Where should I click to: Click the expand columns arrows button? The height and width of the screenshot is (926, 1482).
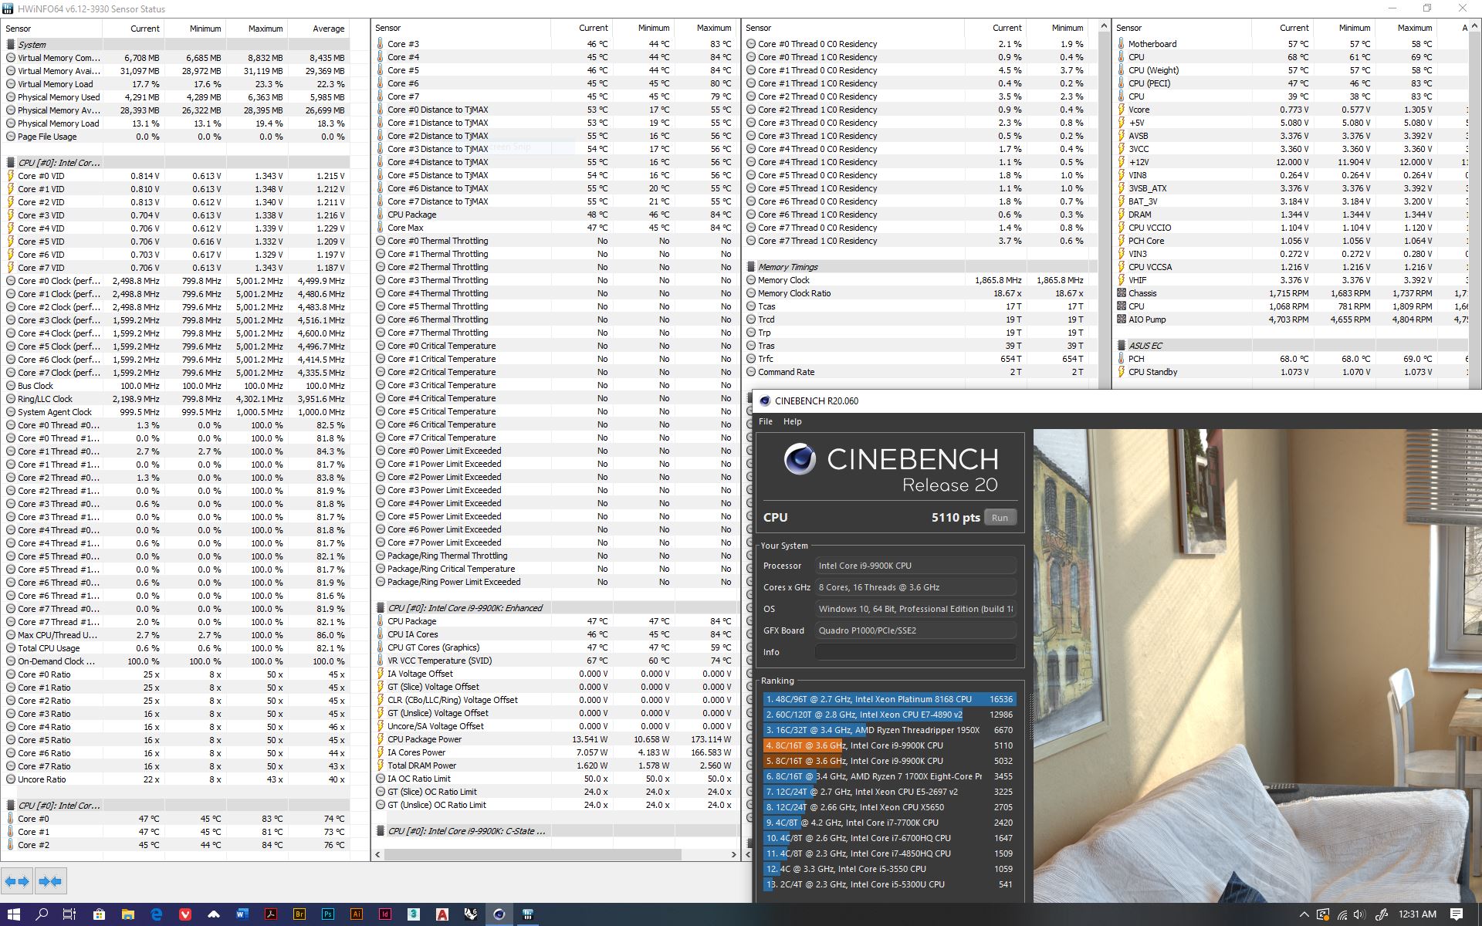[x=17, y=881]
